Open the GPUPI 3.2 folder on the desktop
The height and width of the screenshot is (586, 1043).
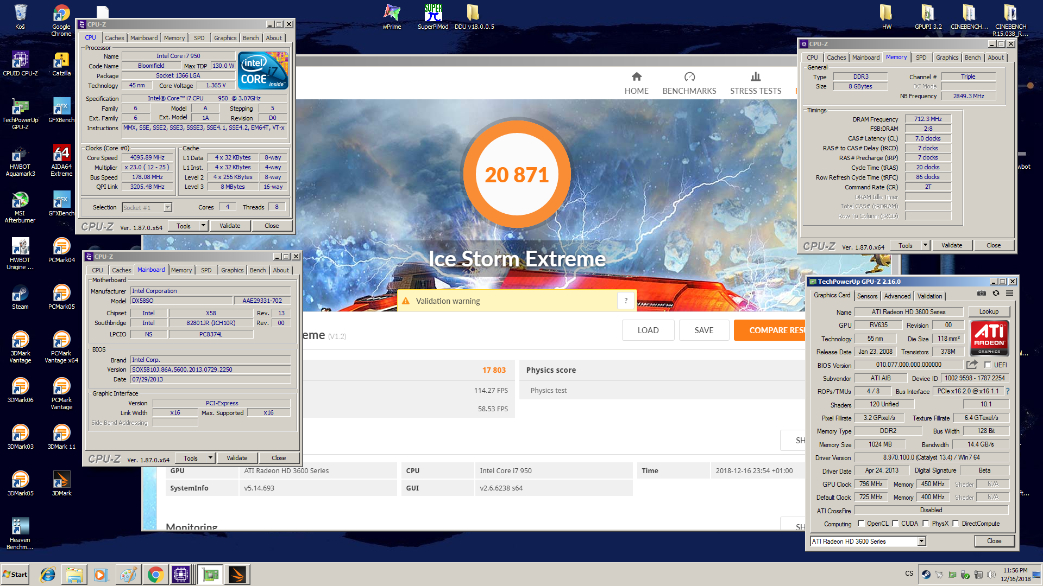point(928,16)
